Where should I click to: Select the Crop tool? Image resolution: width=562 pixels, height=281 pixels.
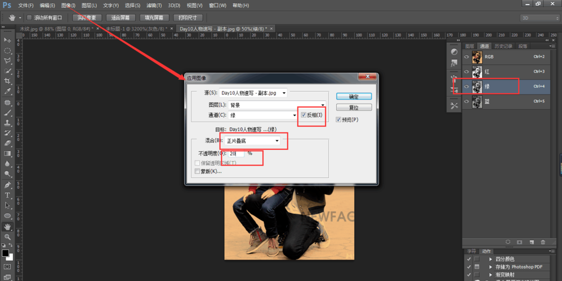[7, 81]
